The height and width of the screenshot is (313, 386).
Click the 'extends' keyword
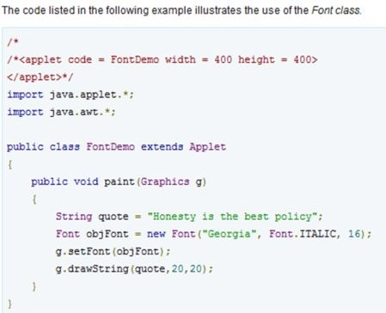tap(162, 147)
